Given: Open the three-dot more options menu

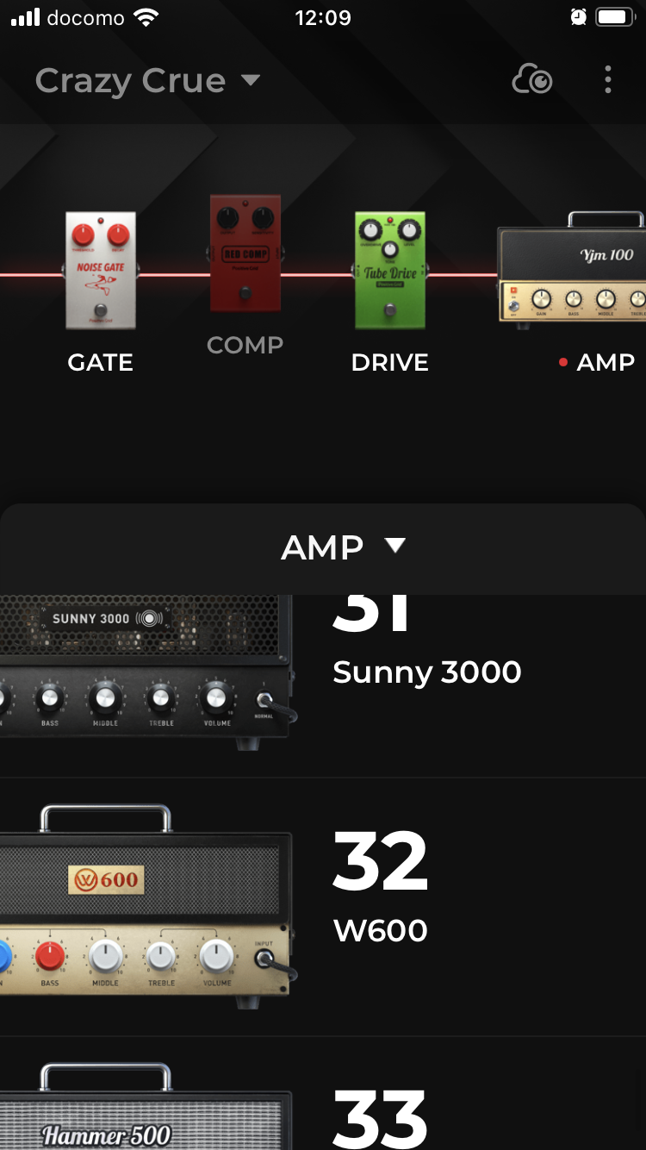Looking at the screenshot, I should tap(608, 80).
